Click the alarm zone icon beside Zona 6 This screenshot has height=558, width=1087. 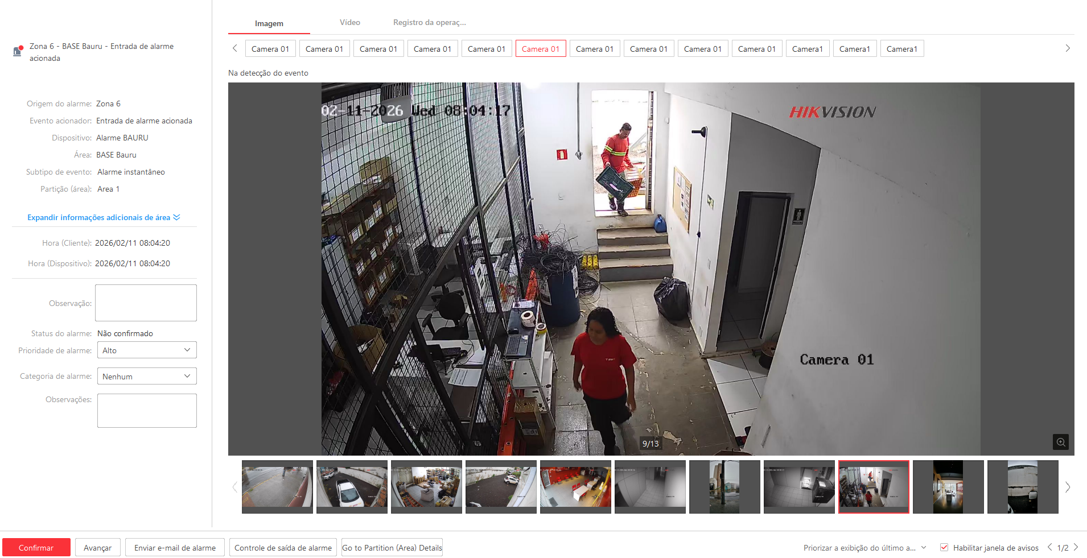(x=18, y=51)
